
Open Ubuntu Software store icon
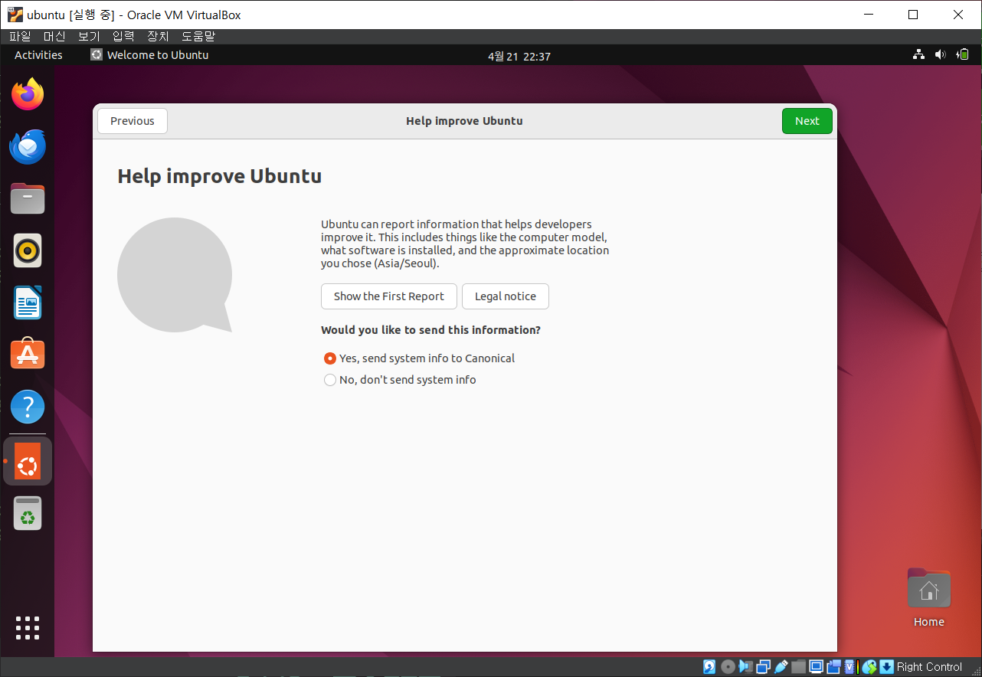coord(28,355)
